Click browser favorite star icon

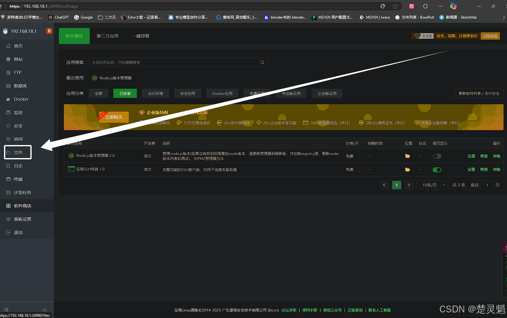(395, 6)
